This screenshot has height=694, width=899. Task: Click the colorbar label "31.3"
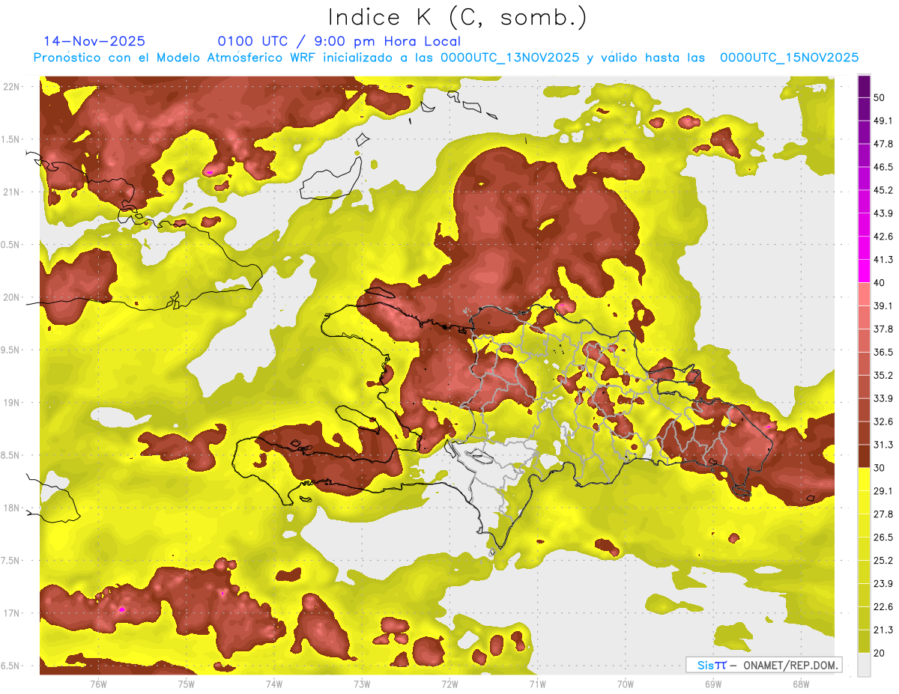click(x=883, y=445)
